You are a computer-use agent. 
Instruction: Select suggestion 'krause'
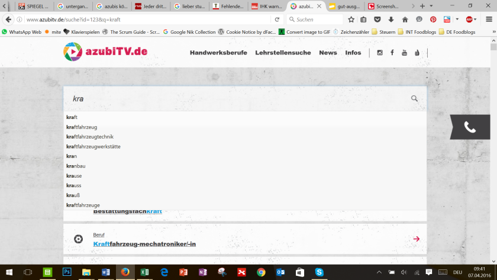click(245, 176)
